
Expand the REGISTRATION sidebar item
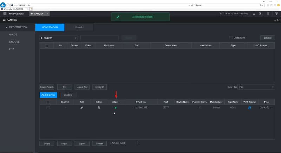[x=18, y=27]
